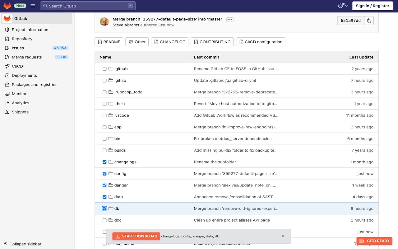
Task: Copy commit SHA with clipboard icon
Action: click(369, 21)
